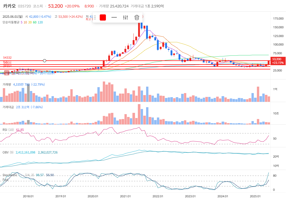Click the 54332 horizontal line label
This screenshot has width=286, height=200.
(x=7, y=58)
